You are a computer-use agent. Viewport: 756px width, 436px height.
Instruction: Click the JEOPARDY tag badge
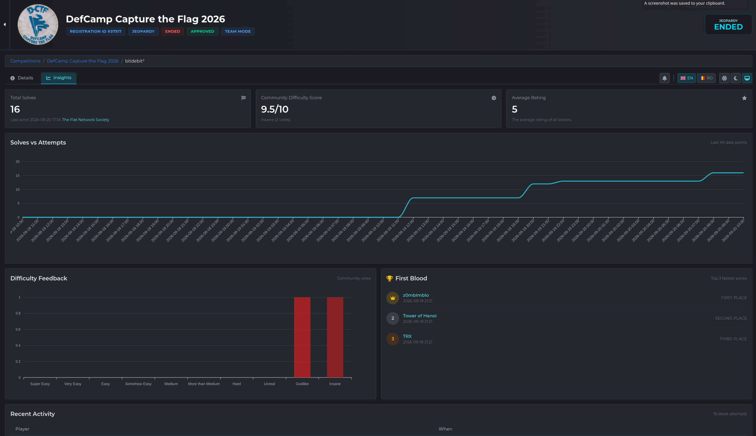point(143,31)
